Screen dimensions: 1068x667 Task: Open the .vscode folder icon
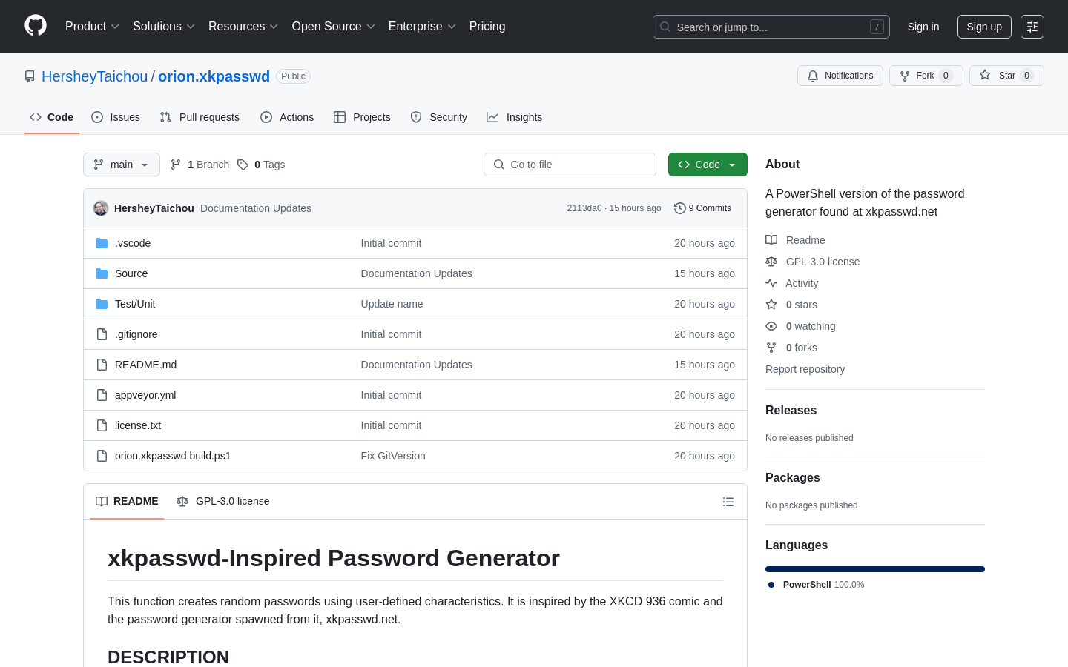(x=102, y=243)
